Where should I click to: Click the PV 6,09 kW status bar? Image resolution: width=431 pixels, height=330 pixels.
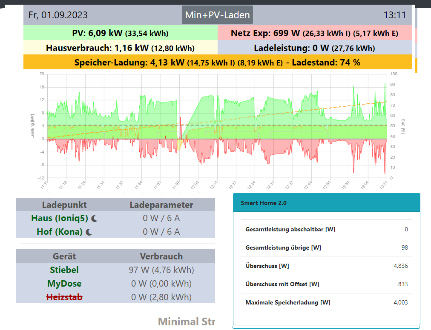(120, 33)
